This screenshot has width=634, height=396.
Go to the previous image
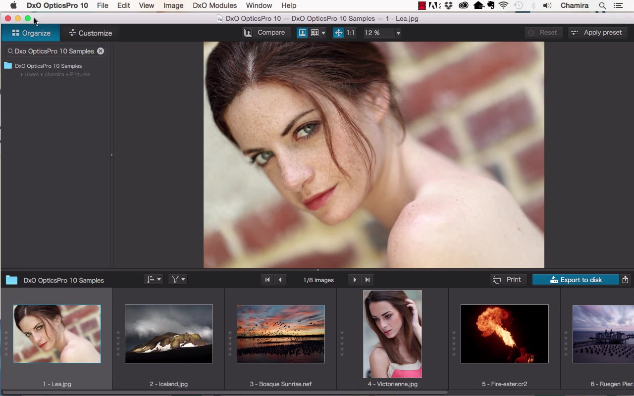pyautogui.click(x=280, y=280)
